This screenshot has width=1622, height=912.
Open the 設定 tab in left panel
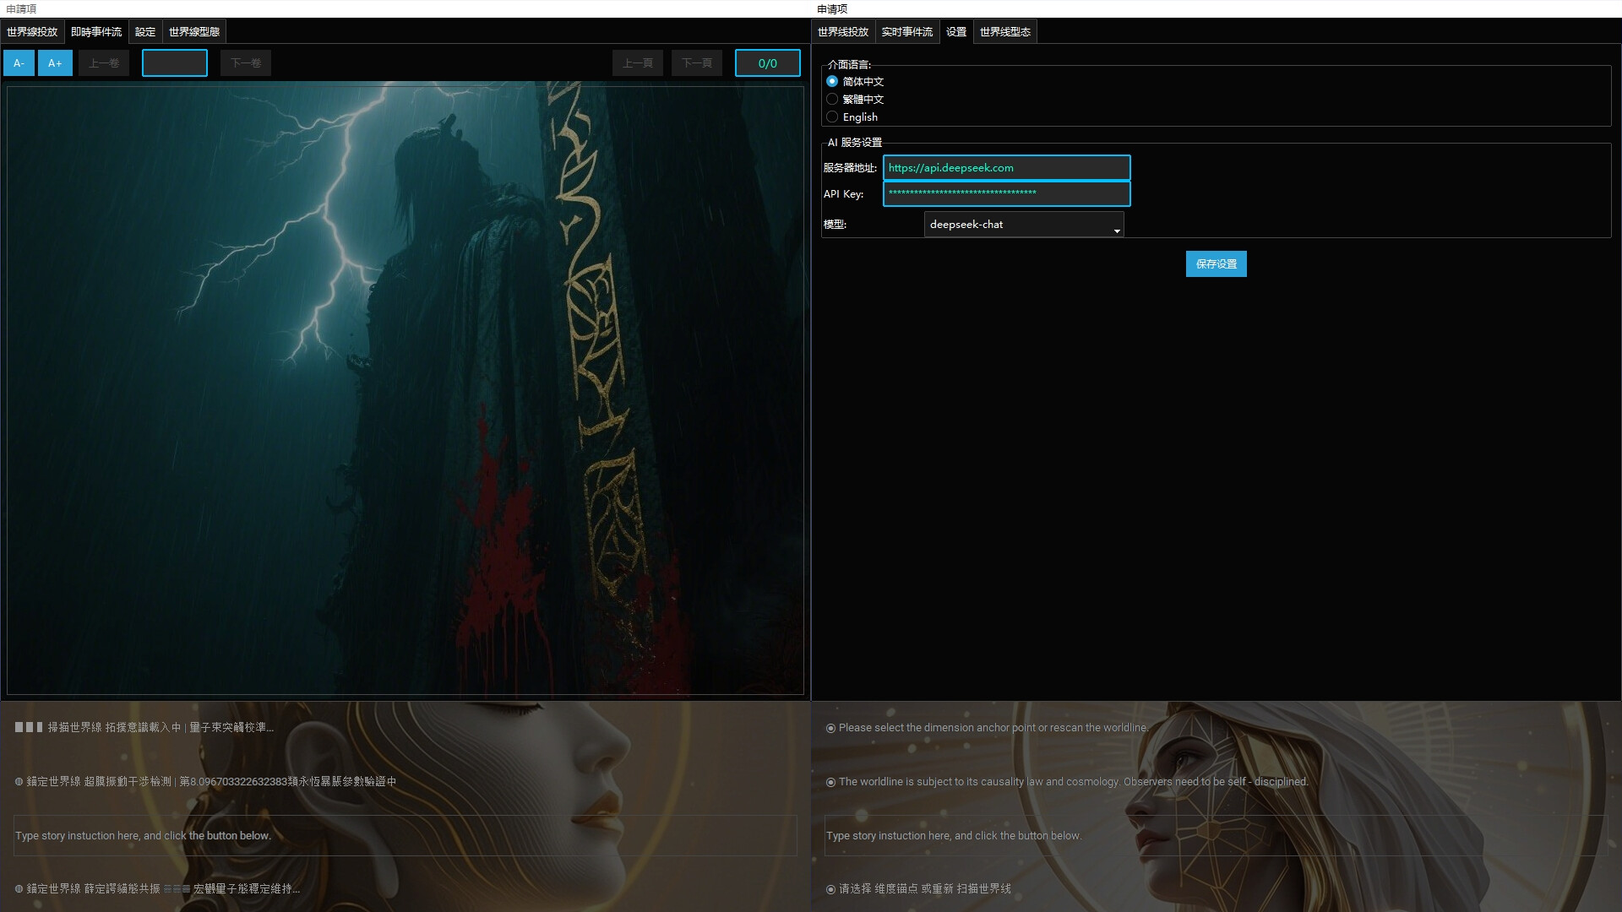145,32
